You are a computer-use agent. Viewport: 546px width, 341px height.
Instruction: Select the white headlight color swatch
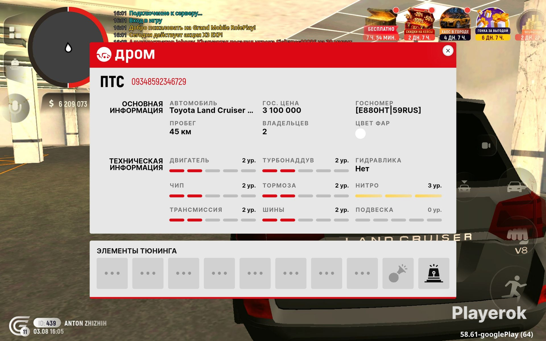(360, 133)
